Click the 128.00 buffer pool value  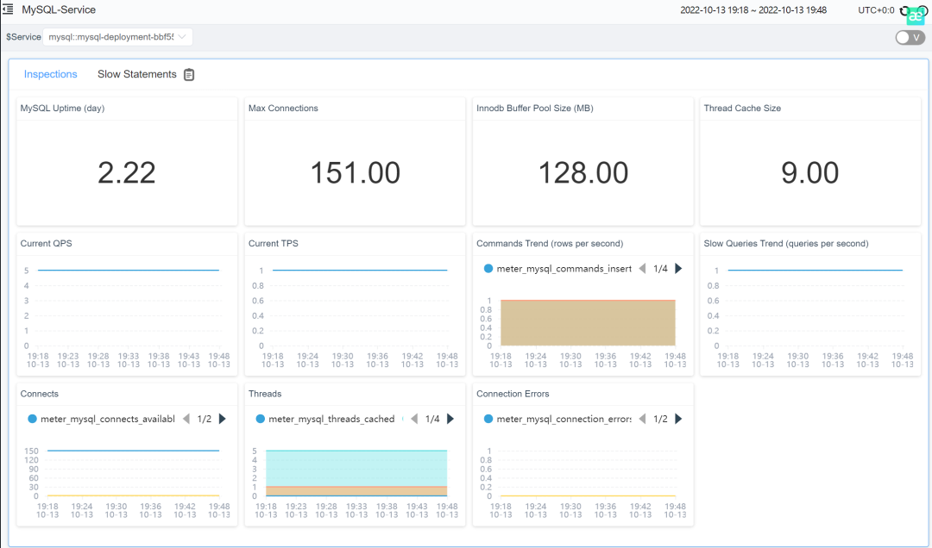pyautogui.click(x=583, y=173)
